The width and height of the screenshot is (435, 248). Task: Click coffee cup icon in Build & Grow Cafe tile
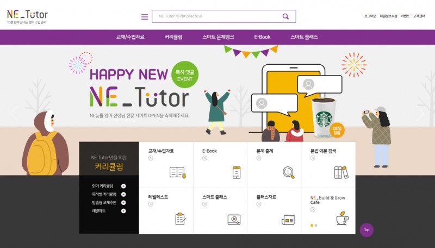click(x=343, y=218)
